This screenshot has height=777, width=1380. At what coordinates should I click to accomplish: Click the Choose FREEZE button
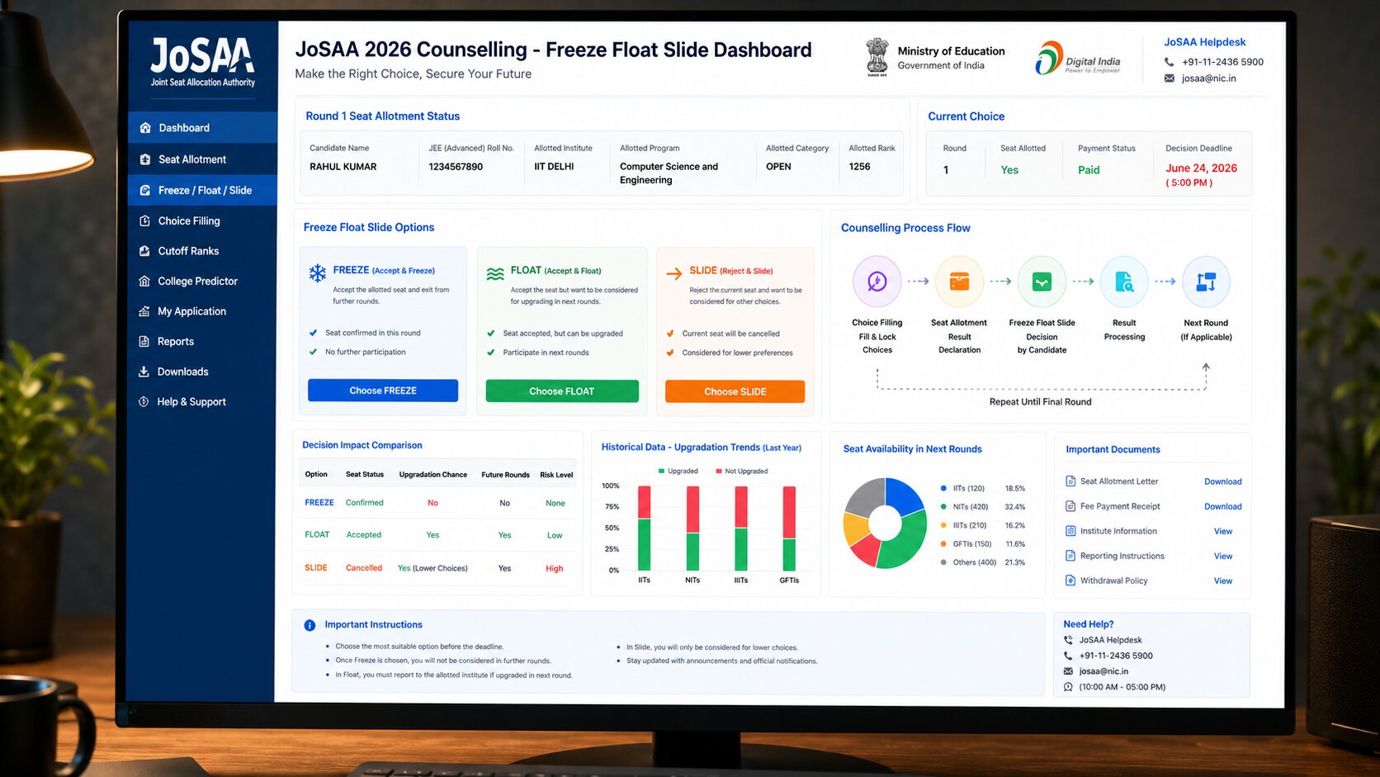[x=383, y=391]
